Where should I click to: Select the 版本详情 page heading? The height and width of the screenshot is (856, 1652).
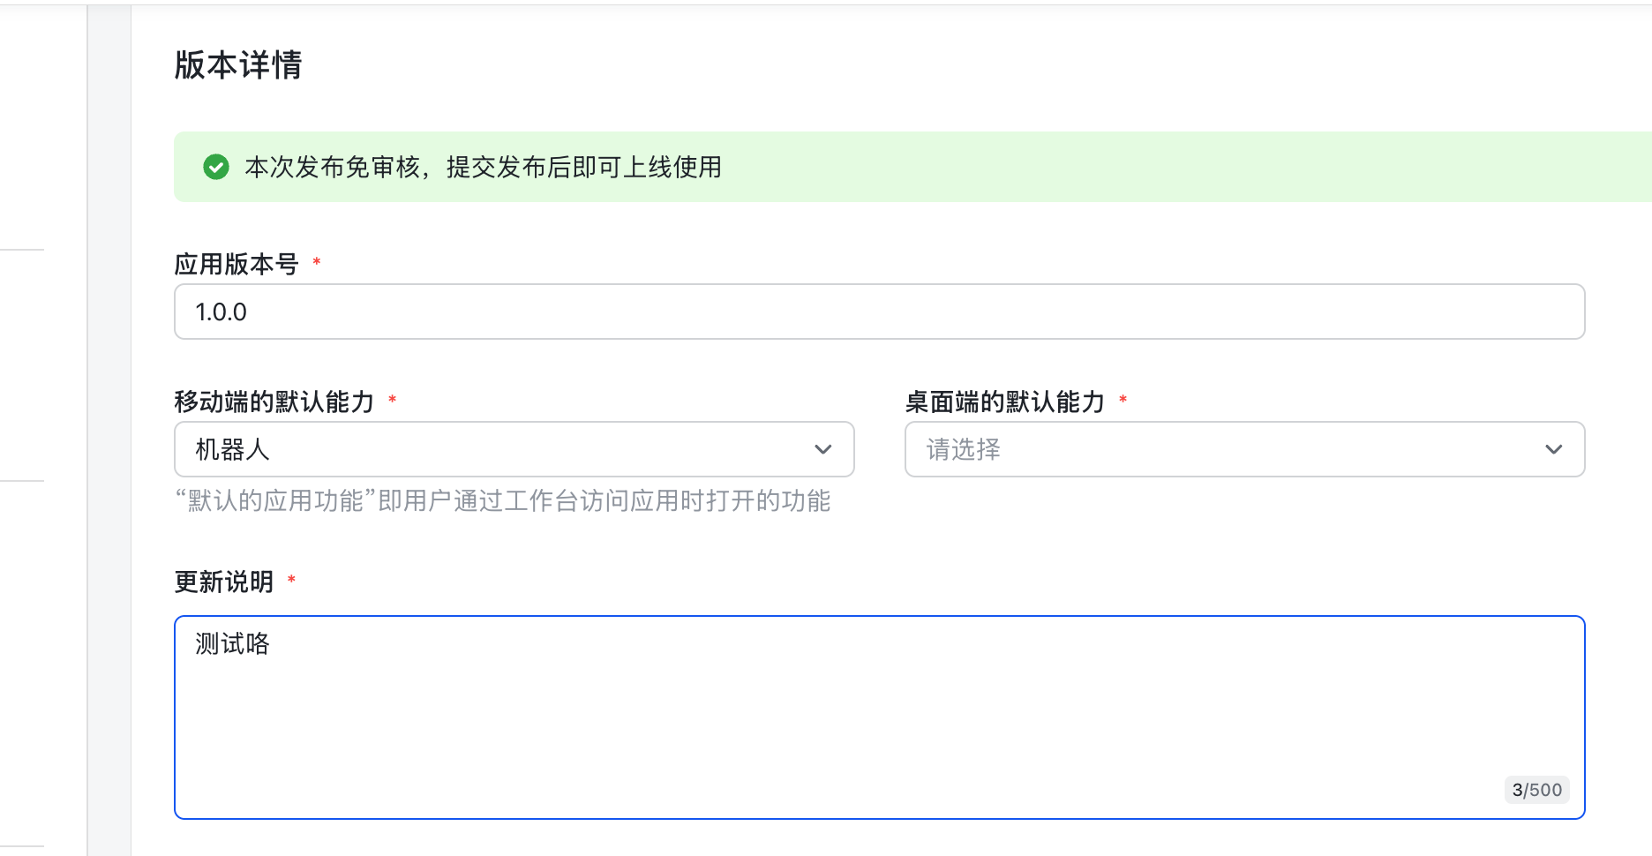point(237,65)
